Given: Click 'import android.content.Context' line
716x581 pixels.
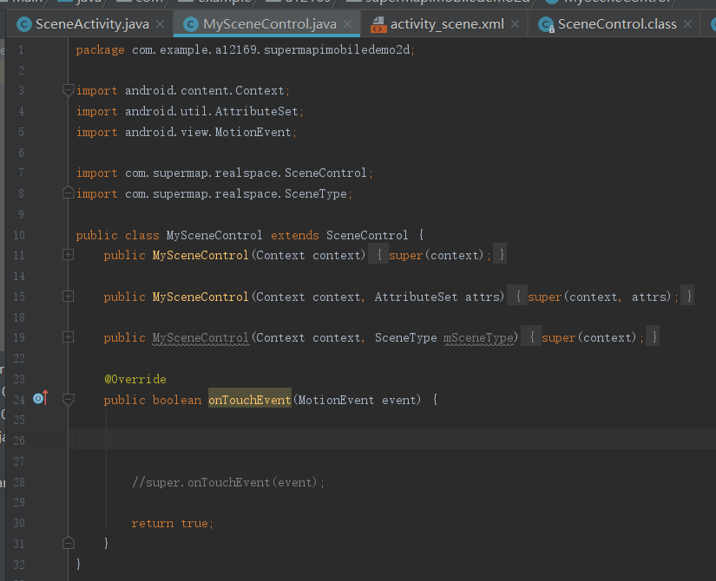Looking at the screenshot, I should [182, 90].
